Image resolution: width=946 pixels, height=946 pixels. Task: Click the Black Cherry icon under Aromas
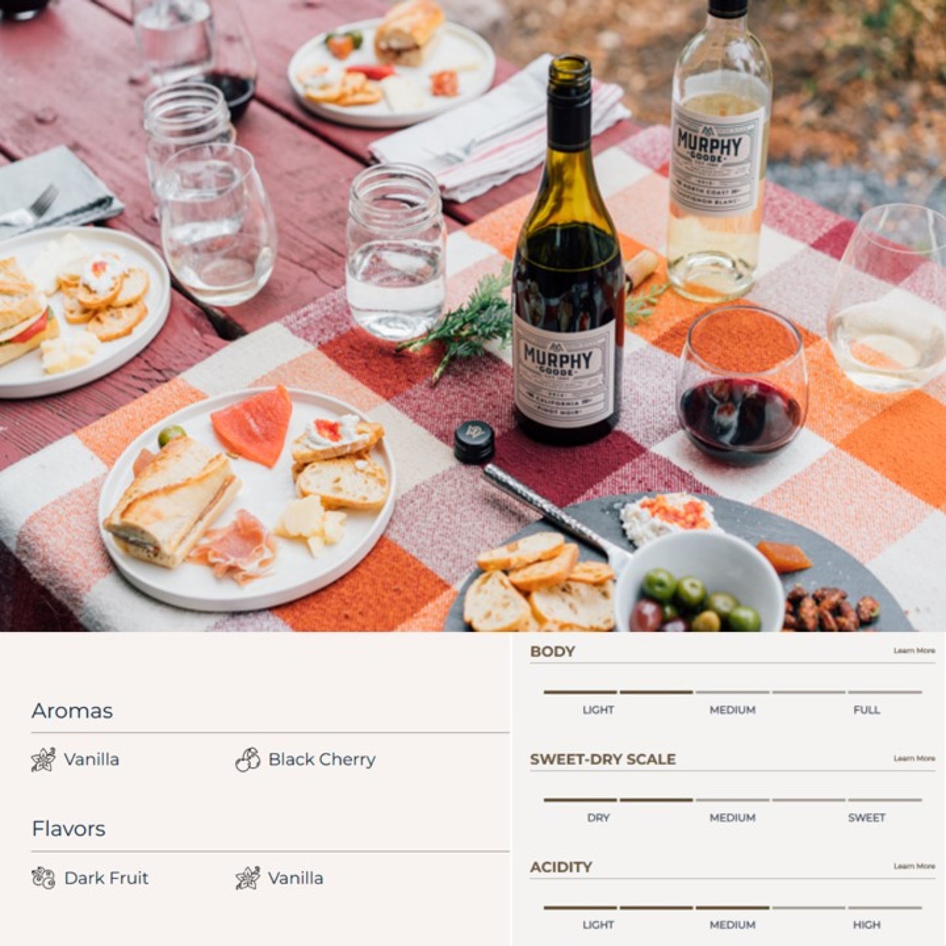point(247,759)
